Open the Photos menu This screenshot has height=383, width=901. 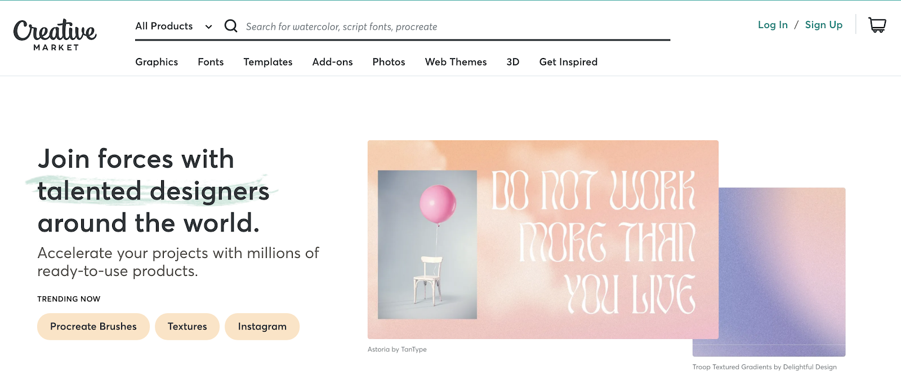pos(389,62)
